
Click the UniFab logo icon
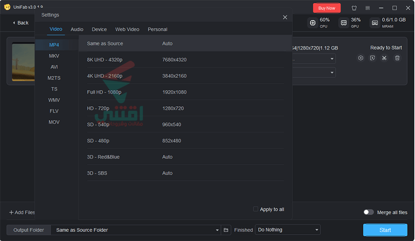(7, 7)
